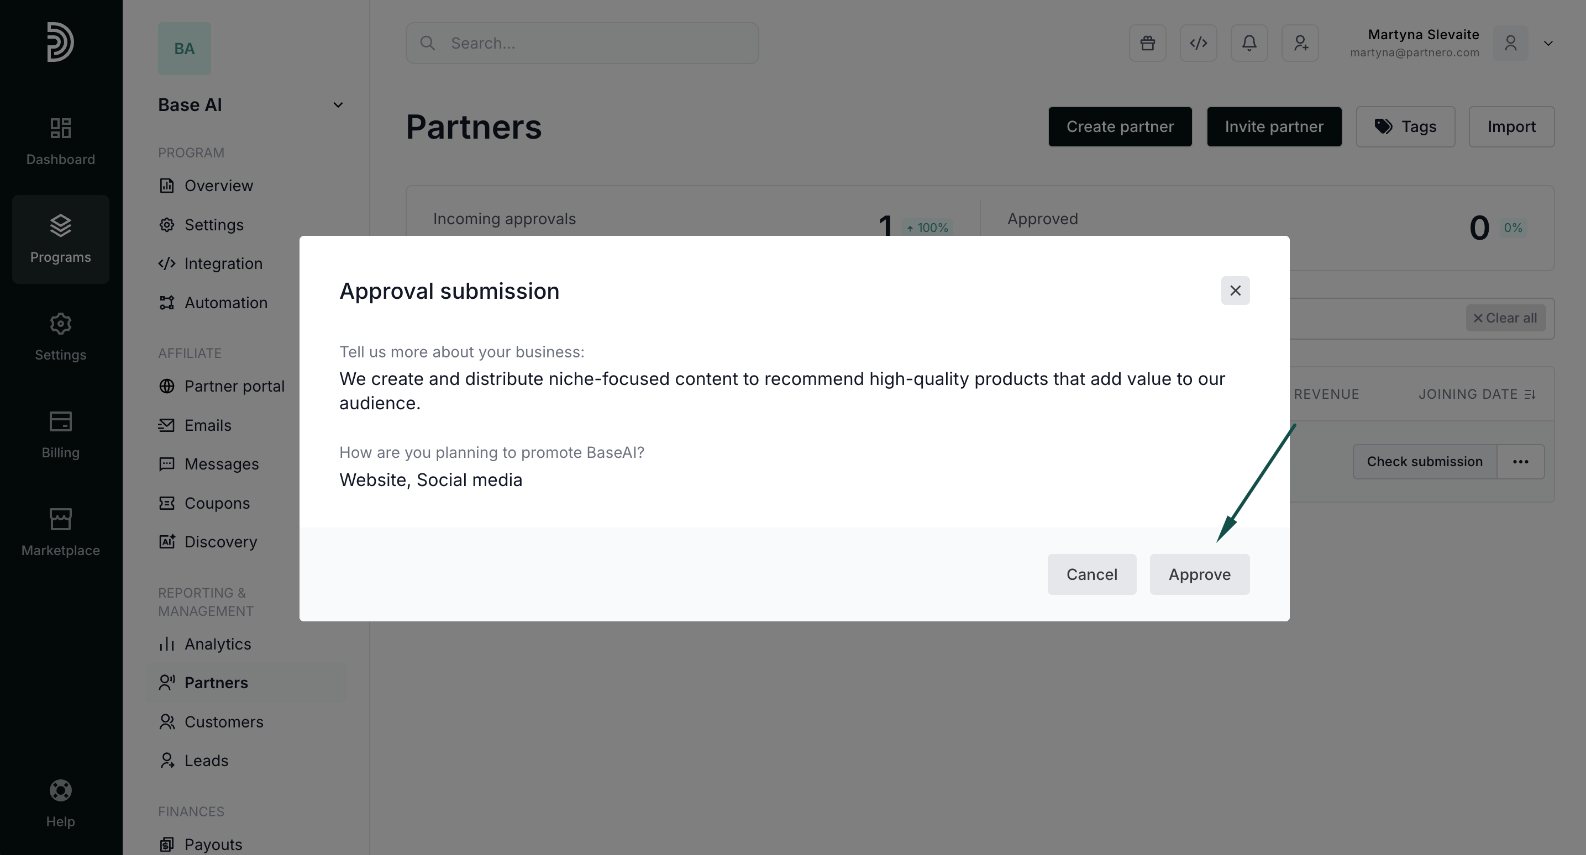Open the code integration icon in header

[x=1198, y=43]
